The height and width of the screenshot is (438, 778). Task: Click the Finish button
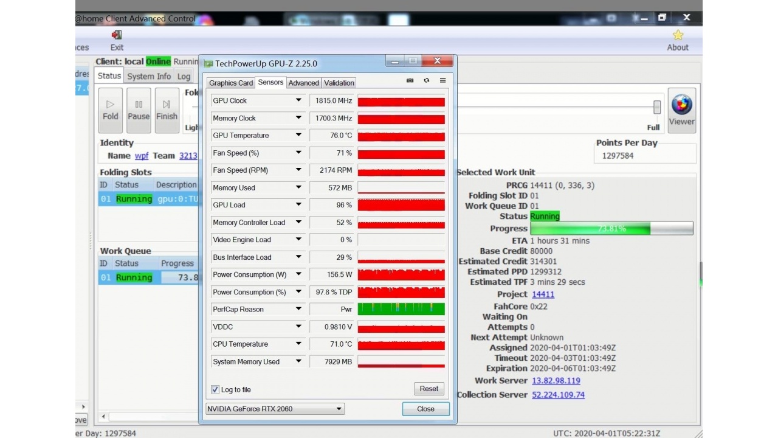[167, 110]
